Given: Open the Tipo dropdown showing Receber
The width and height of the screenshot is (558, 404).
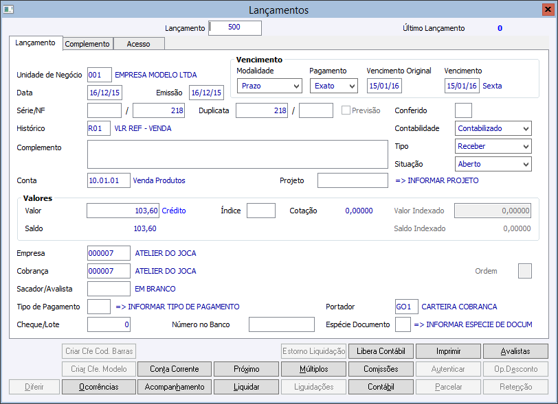Looking at the screenshot, I should tap(493, 146).
